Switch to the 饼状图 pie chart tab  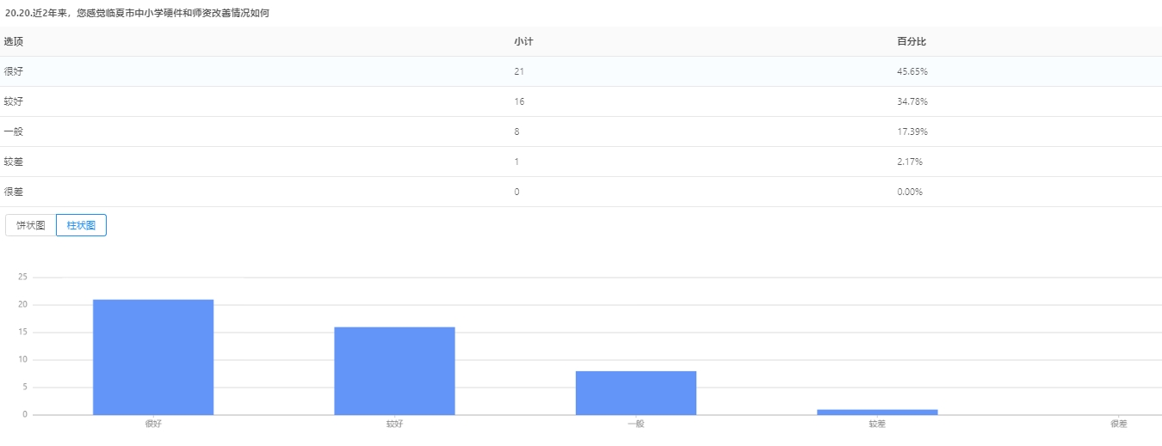pyautogui.click(x=31, y=225)
